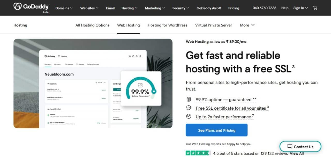Select the Hosting for WordPress tab

(x=167, y=25)
